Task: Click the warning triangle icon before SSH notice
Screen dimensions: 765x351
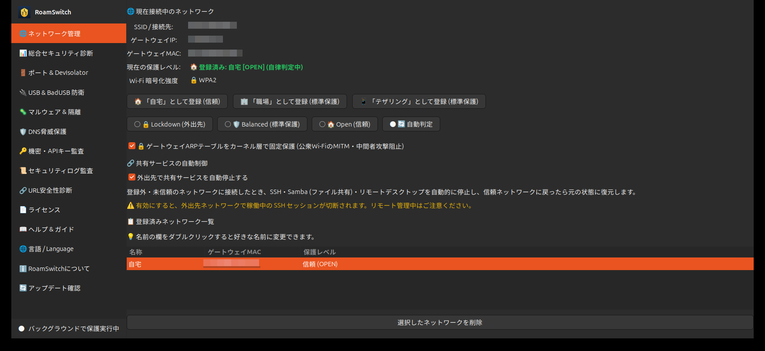Action: pyautogui.click(x=131, y=205)
